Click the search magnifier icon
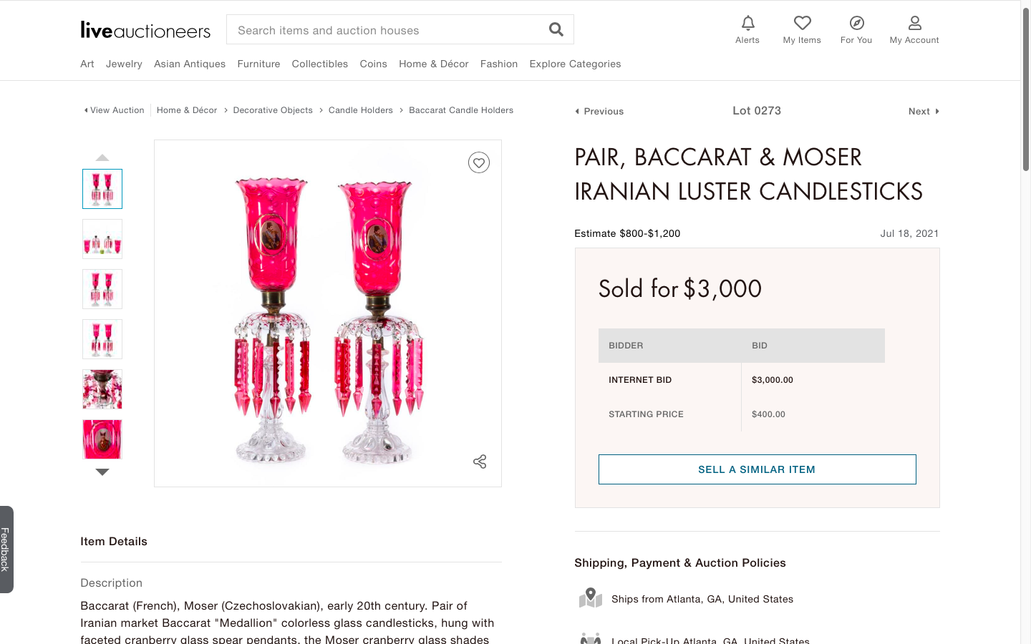Image resolution: width=1031 pixels, height=644 pixels. point(556,29)
